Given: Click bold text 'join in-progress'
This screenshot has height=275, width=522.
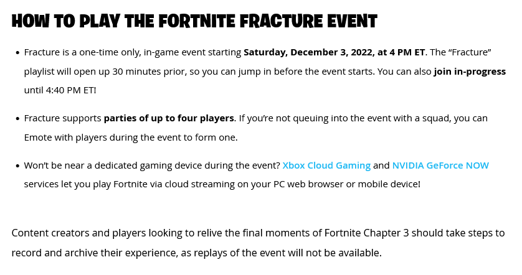Looking at the screenshot, I should 470,72.
